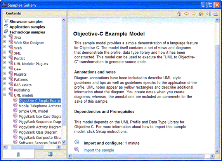Click contents tree scroll-right arrow
This screenshot has height=161, width=222.
[x=59, y=147]
